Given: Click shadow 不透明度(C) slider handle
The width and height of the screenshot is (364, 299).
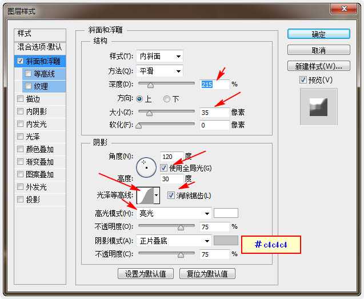Looking at the screenshot, I should (x=181, y=255).
